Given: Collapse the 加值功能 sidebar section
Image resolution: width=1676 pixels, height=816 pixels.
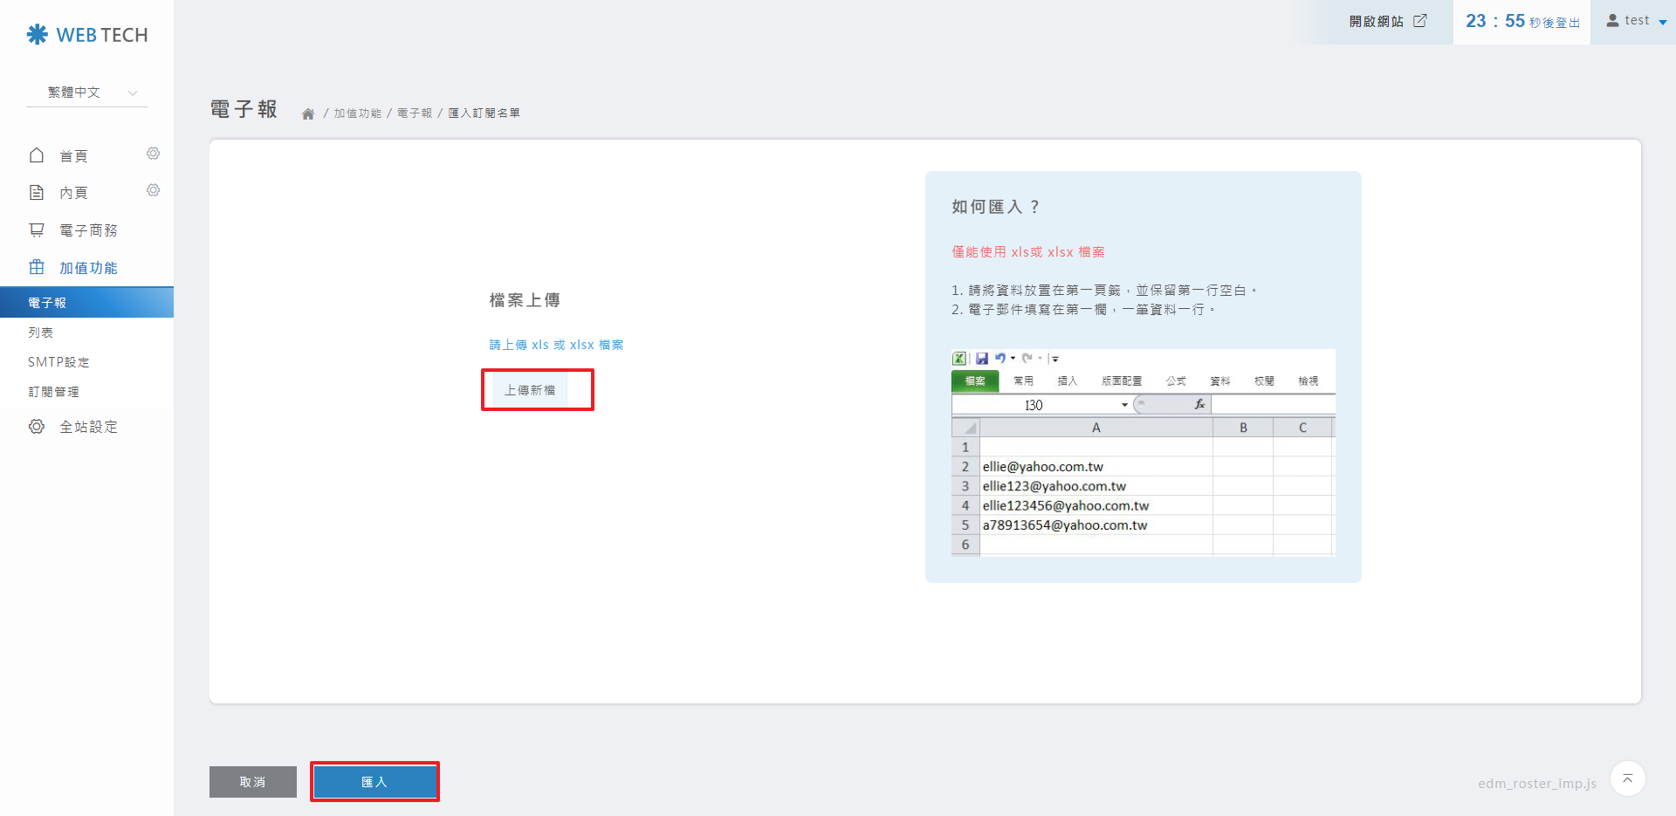Looking at the screenshot, I should click(x=87, y=268).
